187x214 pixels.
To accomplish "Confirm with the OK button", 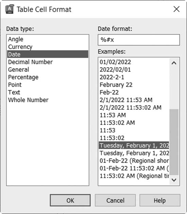I will (x=70, y=200).
